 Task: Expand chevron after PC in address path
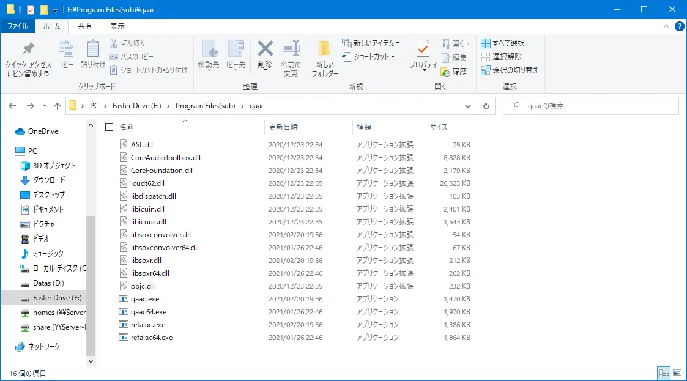106,106
